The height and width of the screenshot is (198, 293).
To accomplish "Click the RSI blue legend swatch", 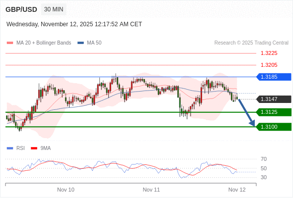I will (x=10, y=148).
